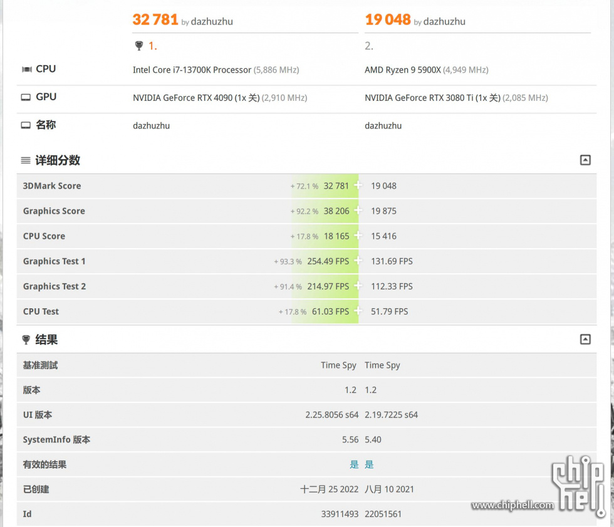This screenshot has height=527, width=614.
Task: Click the plus icon in the Graphics Test 2 row
Action: [358, 286]
